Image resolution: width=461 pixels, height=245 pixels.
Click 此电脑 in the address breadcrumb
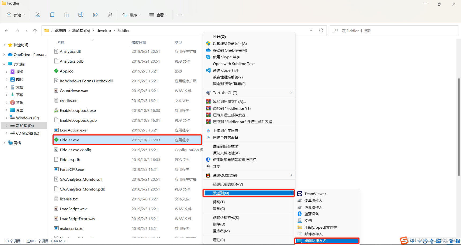[60, 31]
